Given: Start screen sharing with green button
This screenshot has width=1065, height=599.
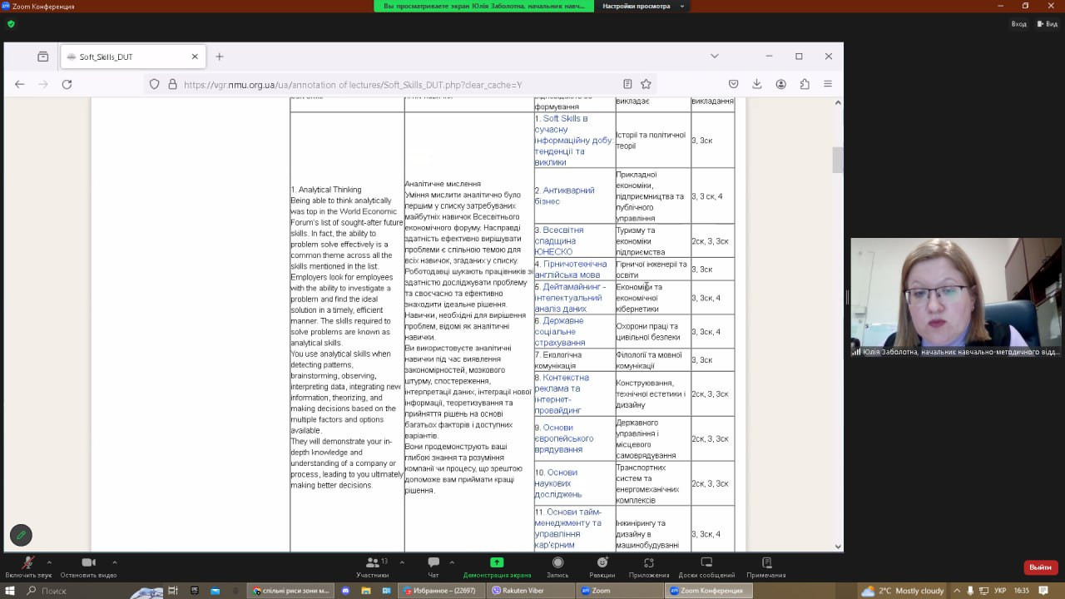Looking at the screenshot, I should coord(497,563).
